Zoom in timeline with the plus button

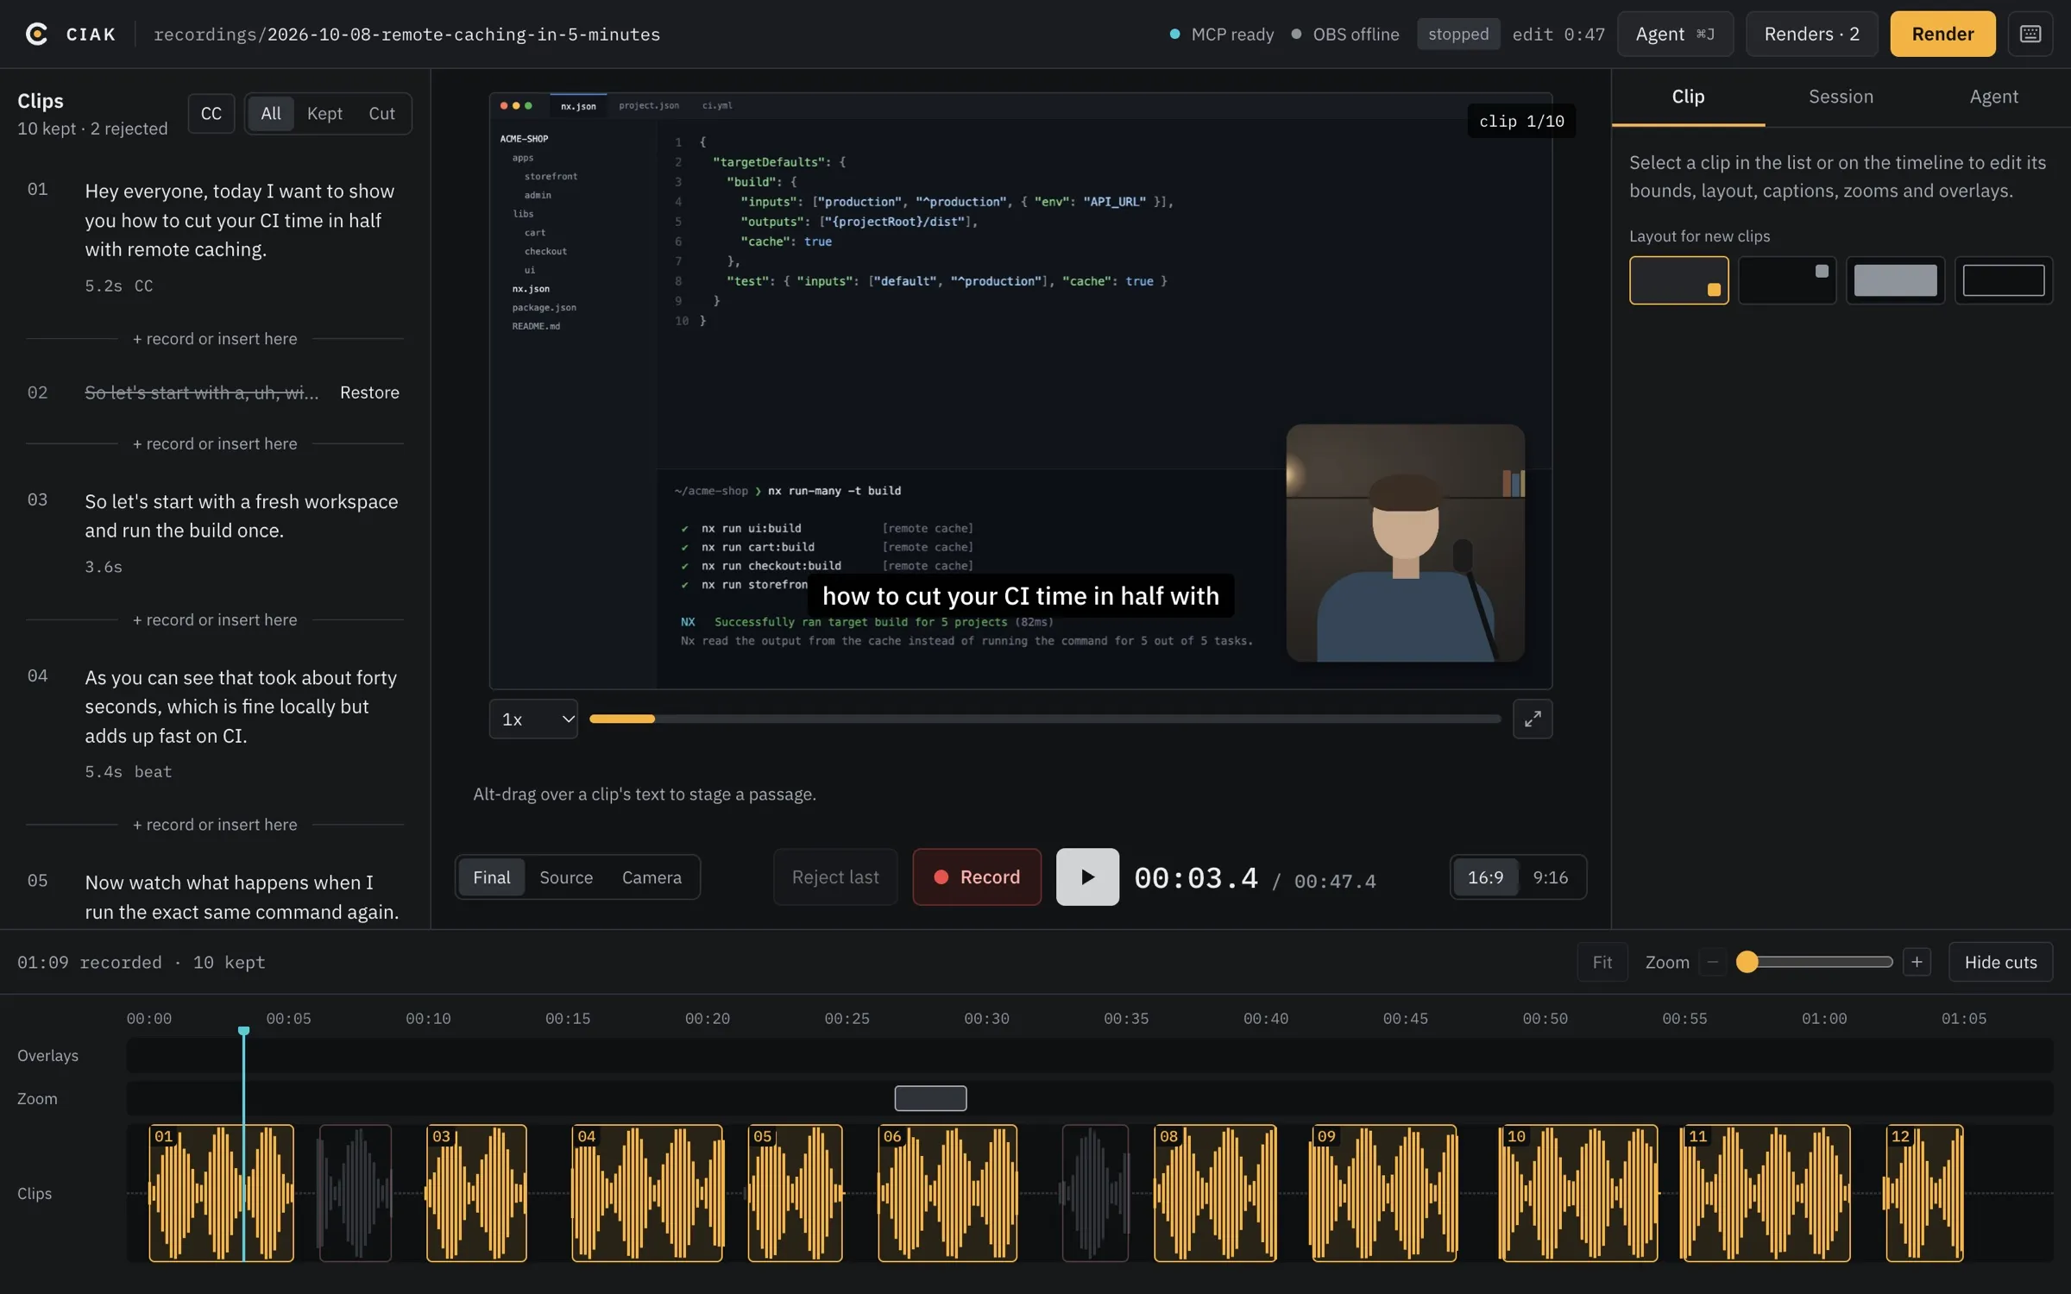click(x=1917, y=962)
